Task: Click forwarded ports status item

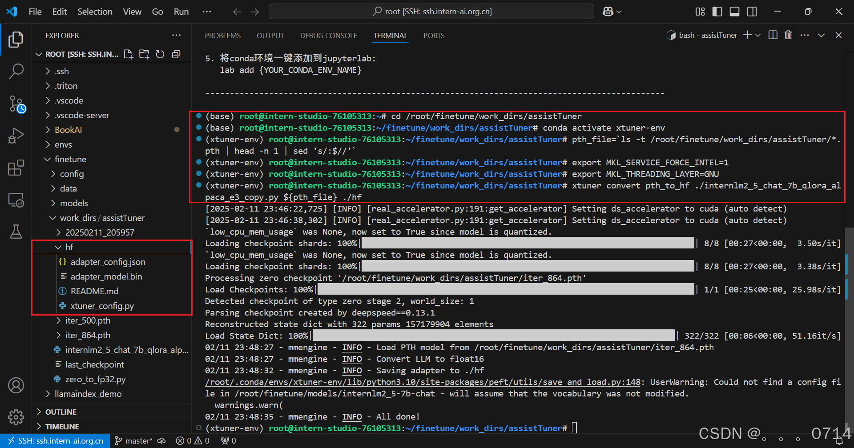Action: (229, 441)
